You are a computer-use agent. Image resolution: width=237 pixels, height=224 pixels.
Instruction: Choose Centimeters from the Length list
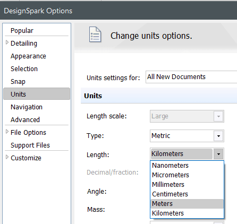187,194
